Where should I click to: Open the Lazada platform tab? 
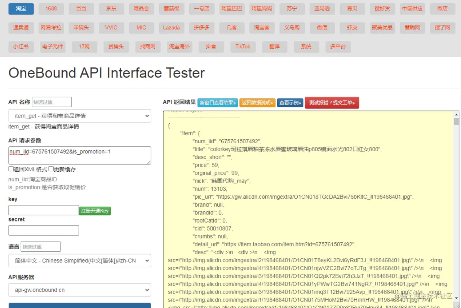point(171,27)
